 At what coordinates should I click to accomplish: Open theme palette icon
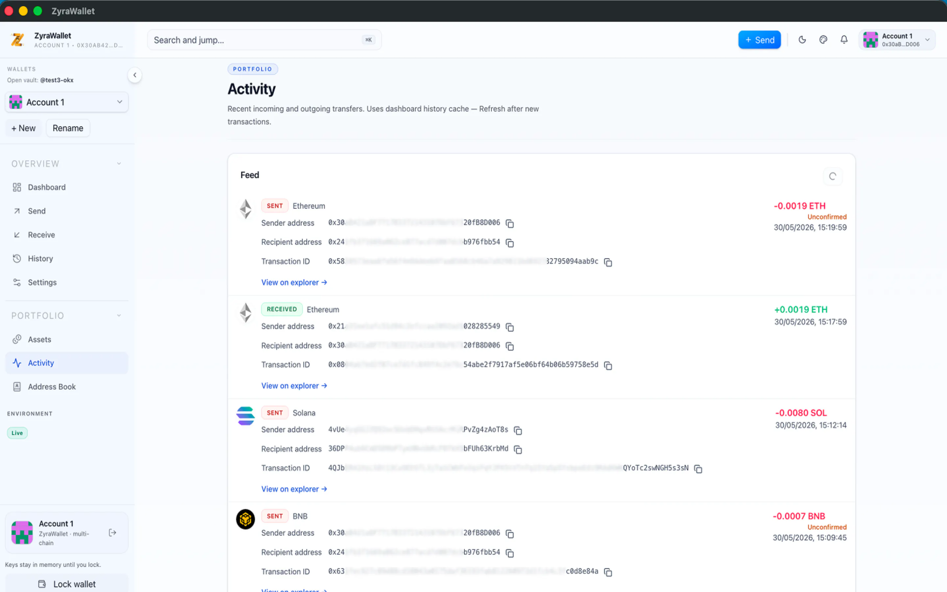coord(823,39)
